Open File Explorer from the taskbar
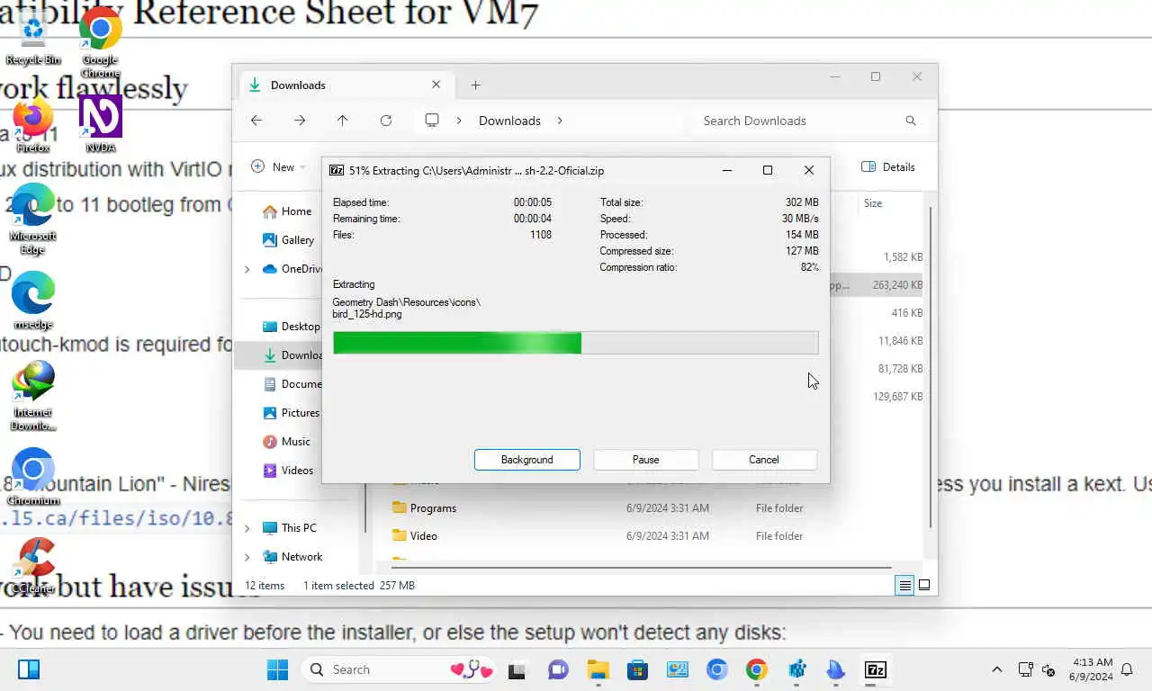Image resolution: width=1152 pixels, height=691 pixels. coord(598,669)
